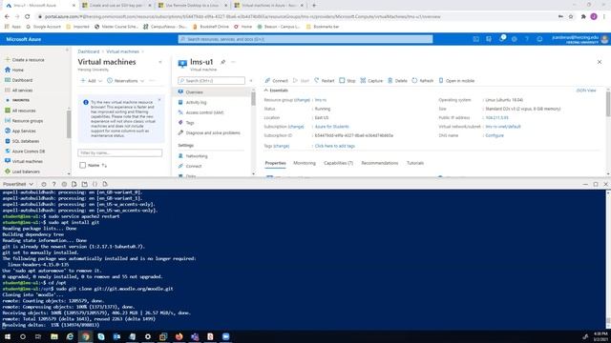Image resolution: width=611 pixels, height=343 pixels.
Task: Delete the lms-u1 virtual machine
Action: (397, 80)
